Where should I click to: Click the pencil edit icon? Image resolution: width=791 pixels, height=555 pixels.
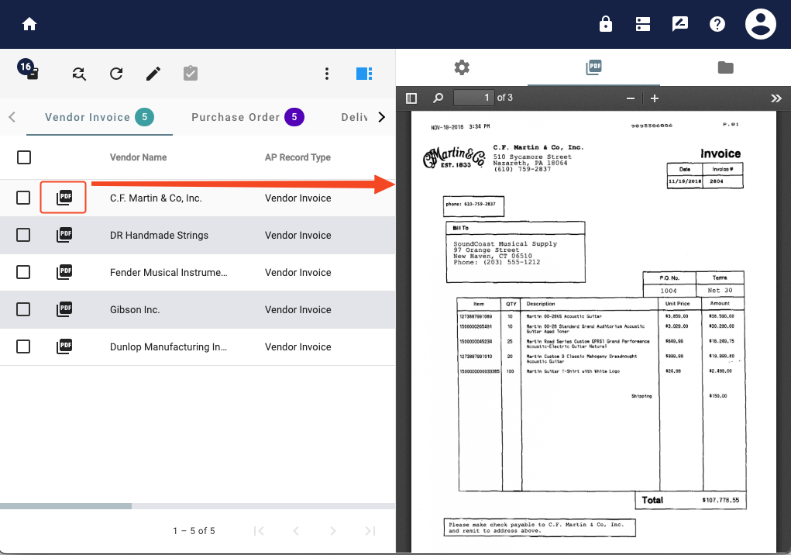(x=153, y=74)
